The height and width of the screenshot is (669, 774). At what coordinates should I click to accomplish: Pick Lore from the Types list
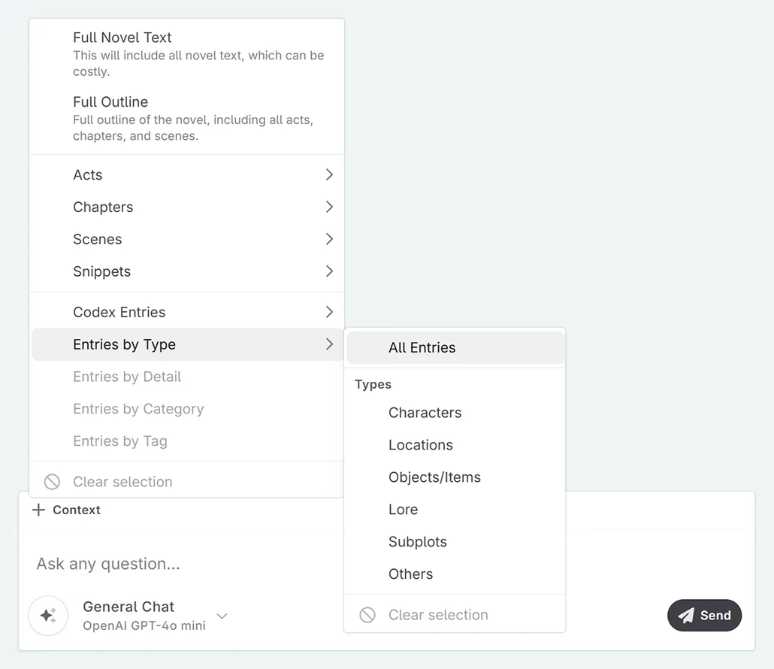(403, 510)
